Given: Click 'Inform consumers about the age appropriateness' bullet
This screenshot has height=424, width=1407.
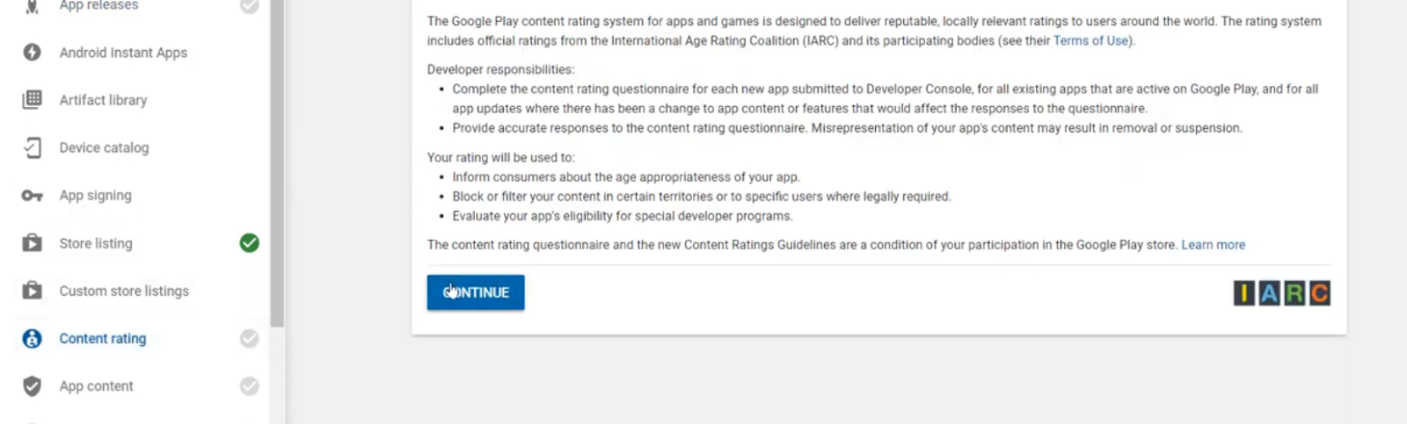Looking at the screenshot, I should (626, 177).
